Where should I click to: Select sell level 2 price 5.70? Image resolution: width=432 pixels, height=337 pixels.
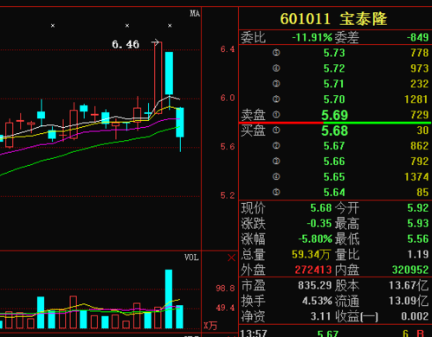tap(334, 99)
